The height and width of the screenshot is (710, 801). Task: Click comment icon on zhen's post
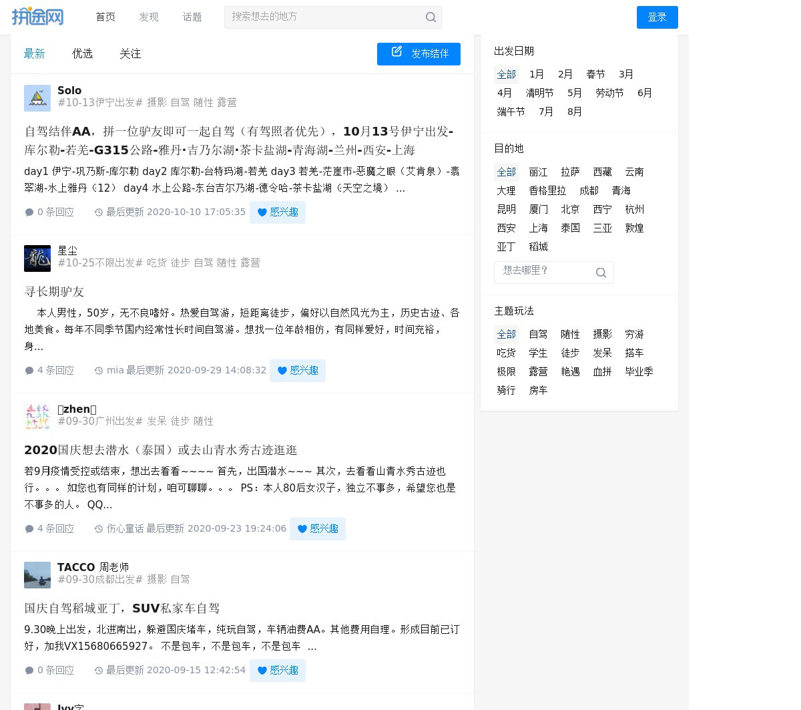point(29,529)
